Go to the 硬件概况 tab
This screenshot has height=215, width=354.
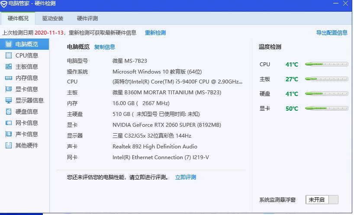point(18,19)
